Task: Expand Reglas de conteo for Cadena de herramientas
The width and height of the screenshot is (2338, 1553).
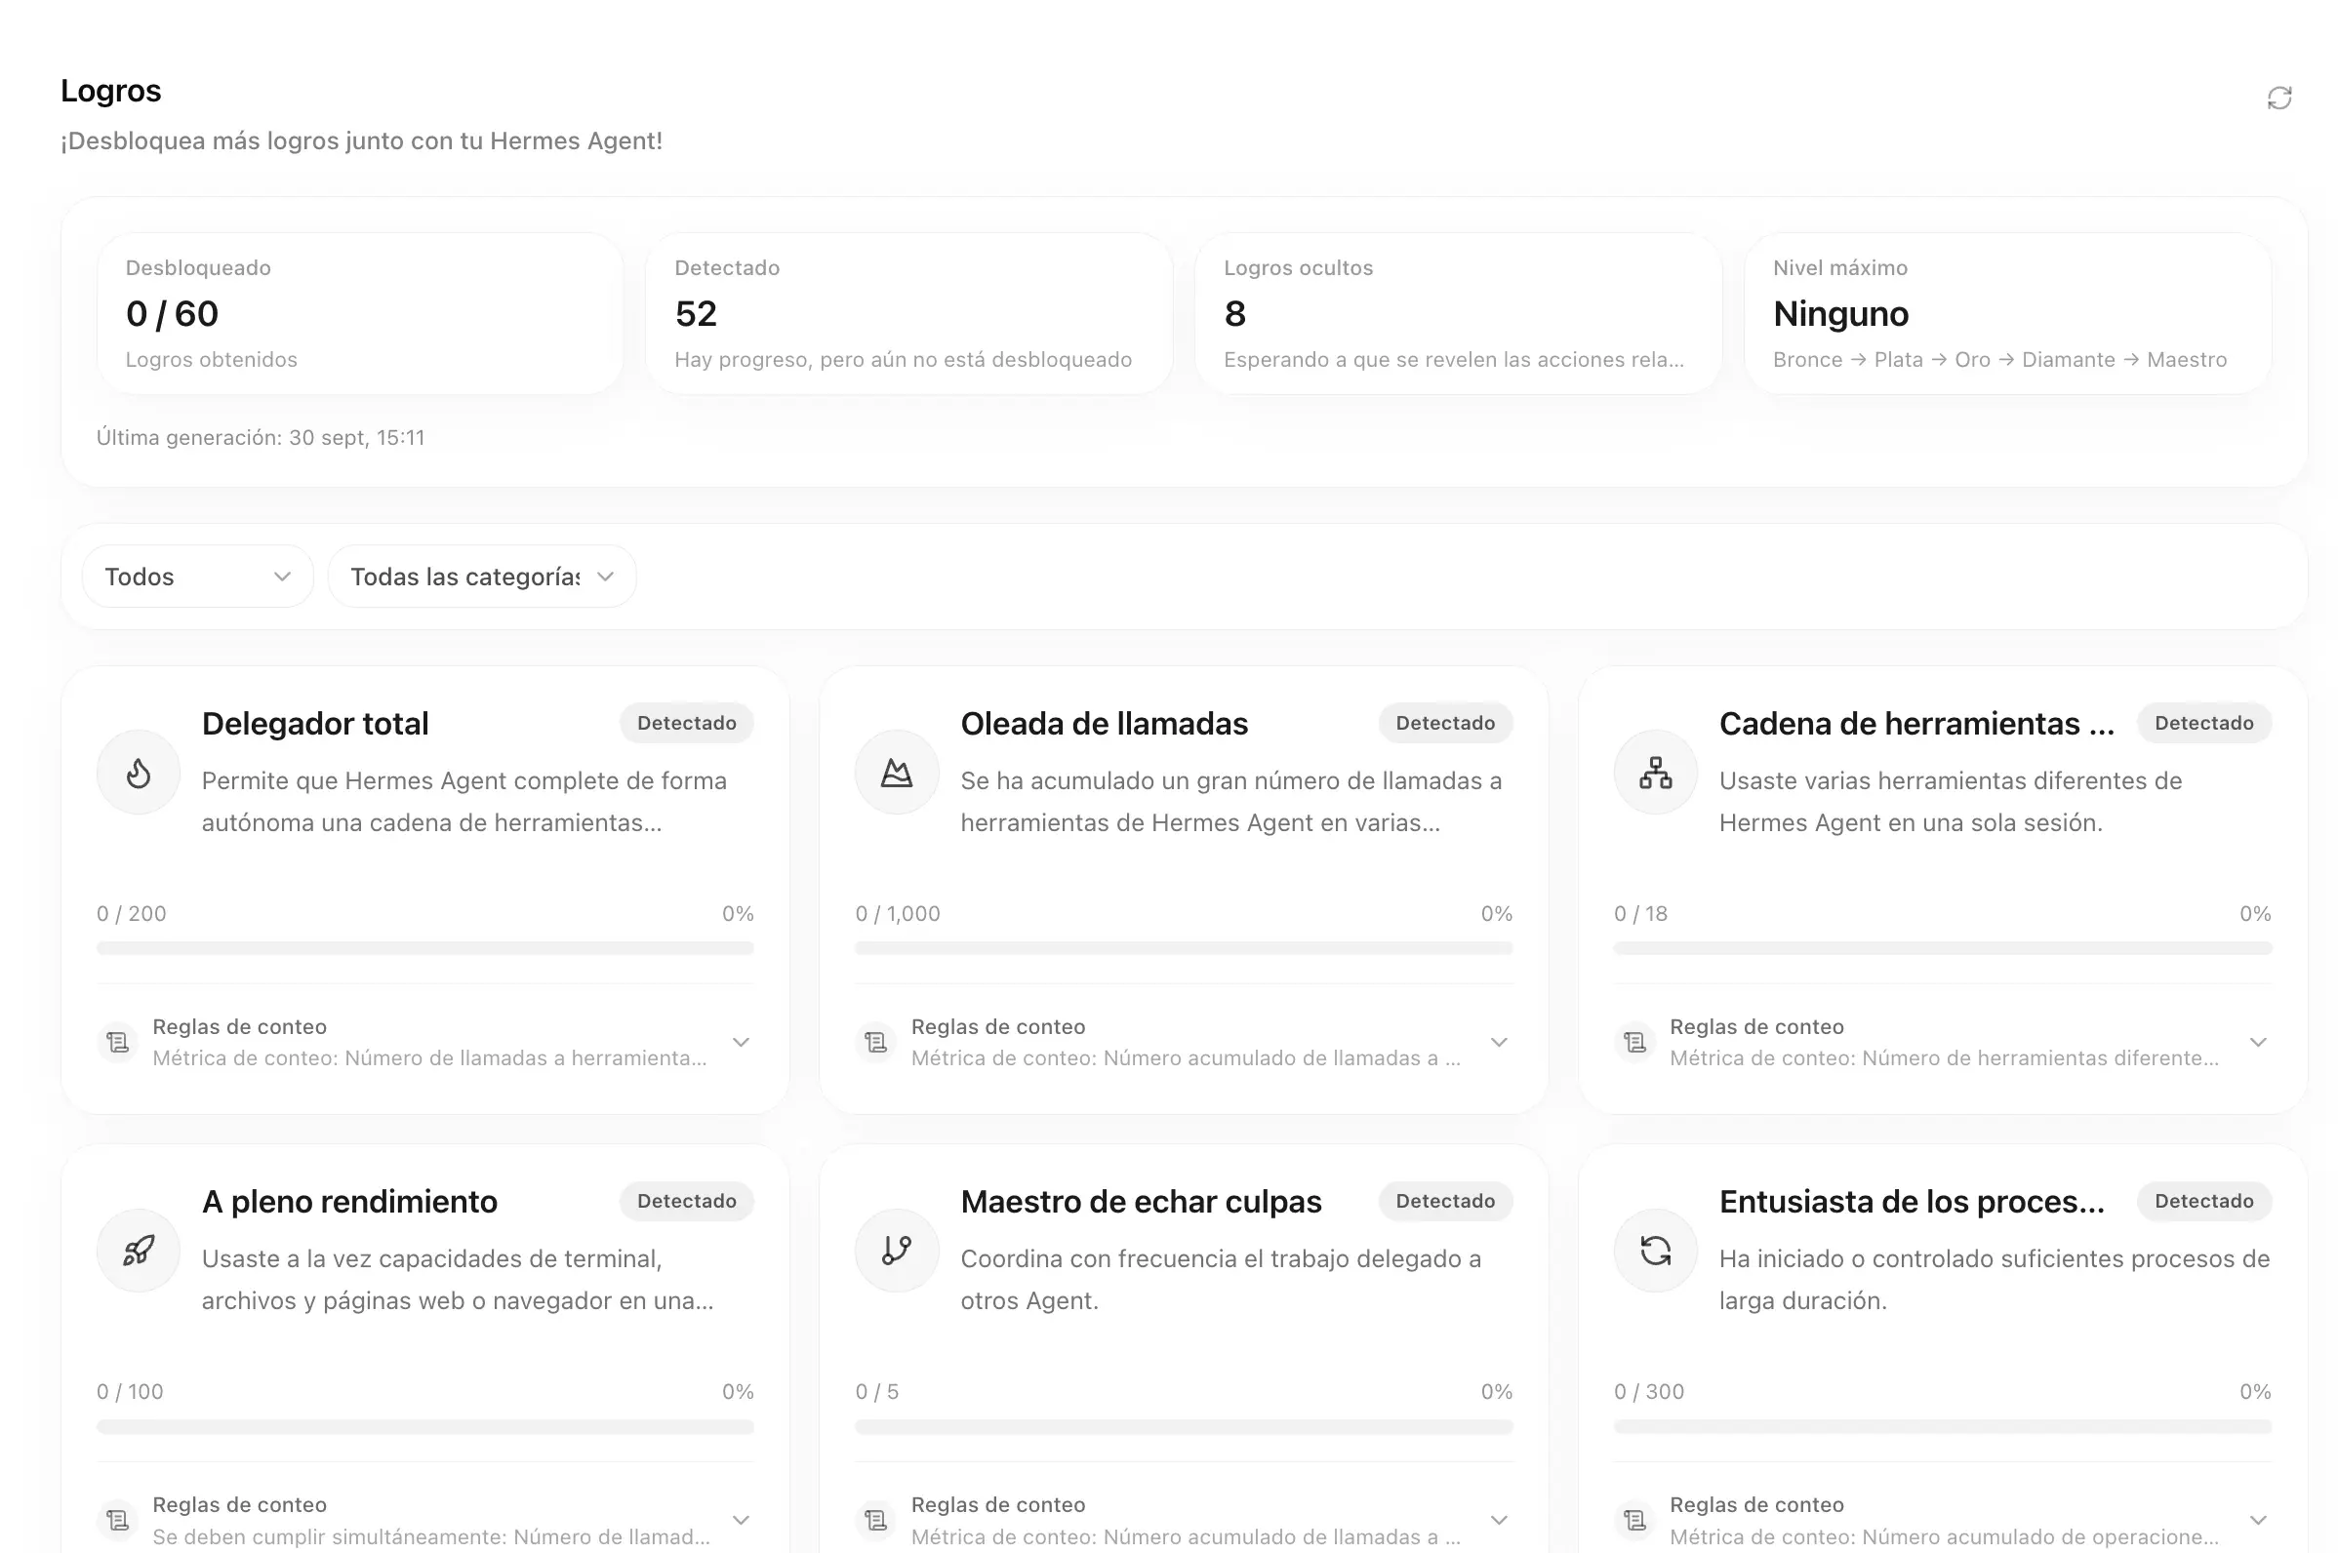Action: pos(2258,1042)
